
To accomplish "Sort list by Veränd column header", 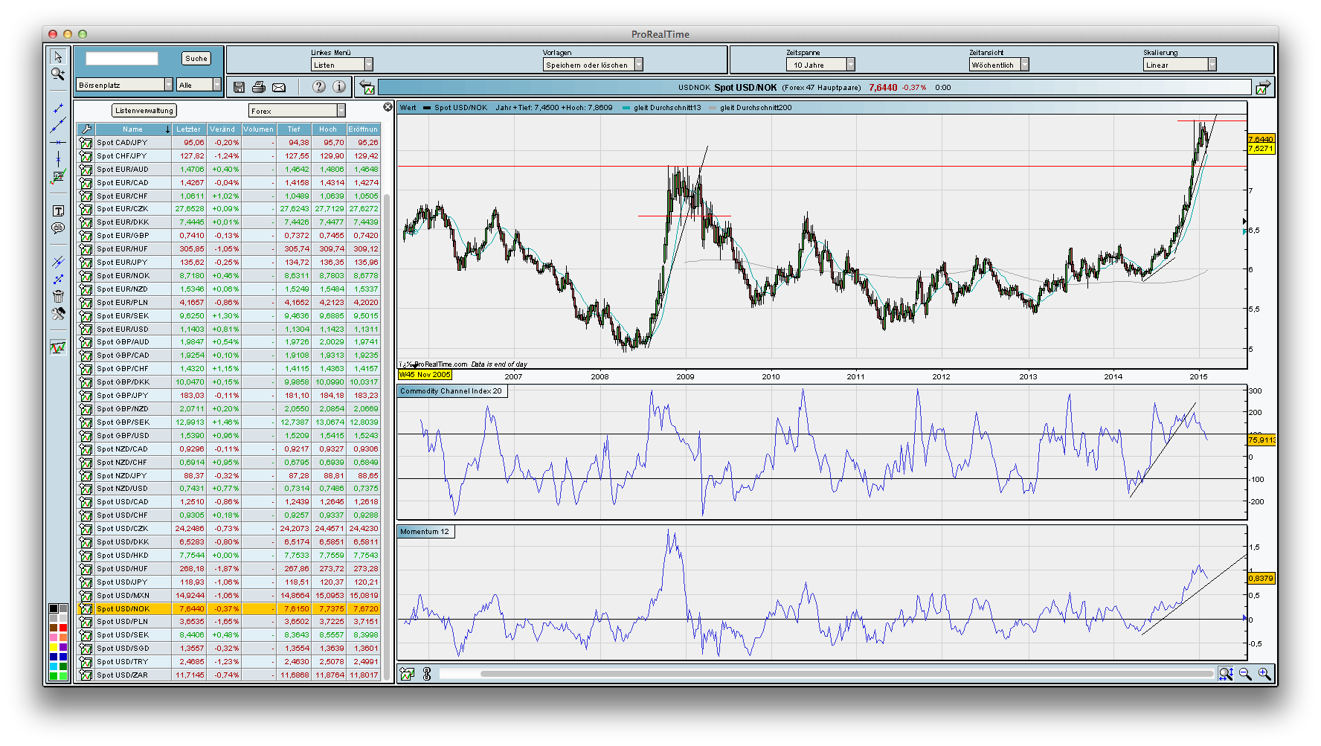I will click(x=222, y=129).
